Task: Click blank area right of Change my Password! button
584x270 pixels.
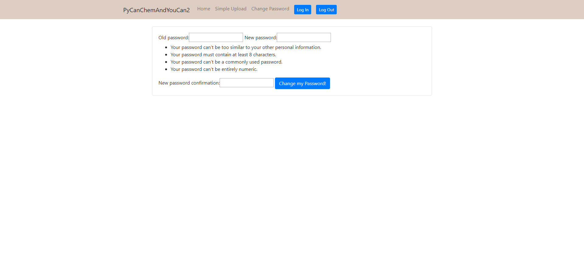Action: 380,83
